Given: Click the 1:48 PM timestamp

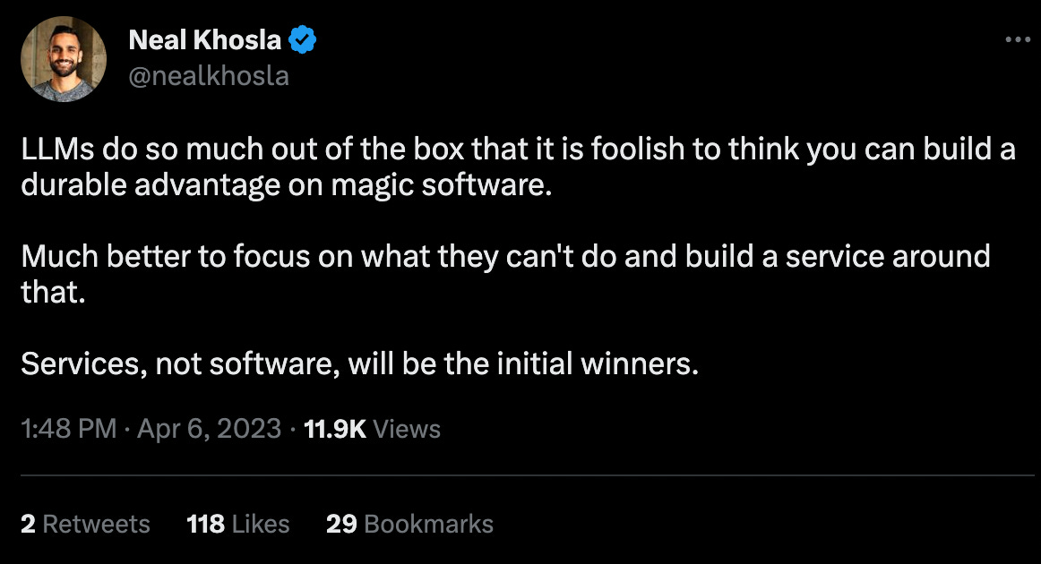Looking at the screenshot, I should click(x=68, y=429).
